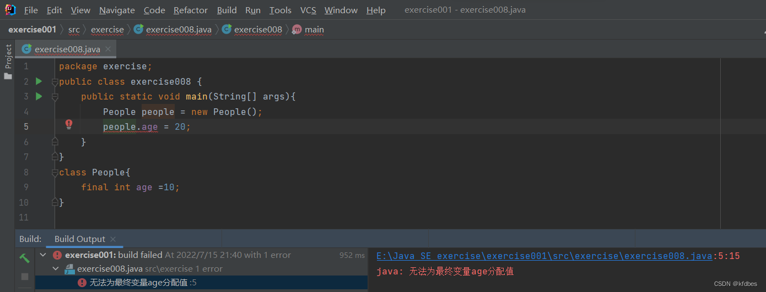Screen dimensions: 766x292
Task: Switch to the Build Output tab
Action: (79, 239)
